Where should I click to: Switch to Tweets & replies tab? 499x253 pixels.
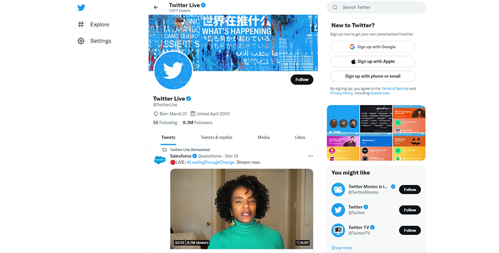216,138
